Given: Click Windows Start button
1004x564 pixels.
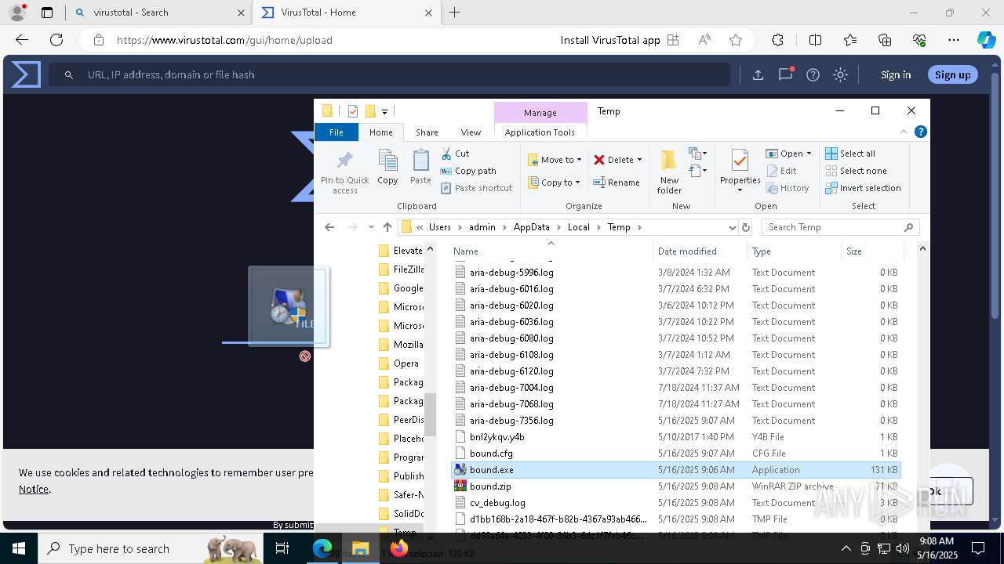Looking at the screenshot, I should click(x=18, y=548).
